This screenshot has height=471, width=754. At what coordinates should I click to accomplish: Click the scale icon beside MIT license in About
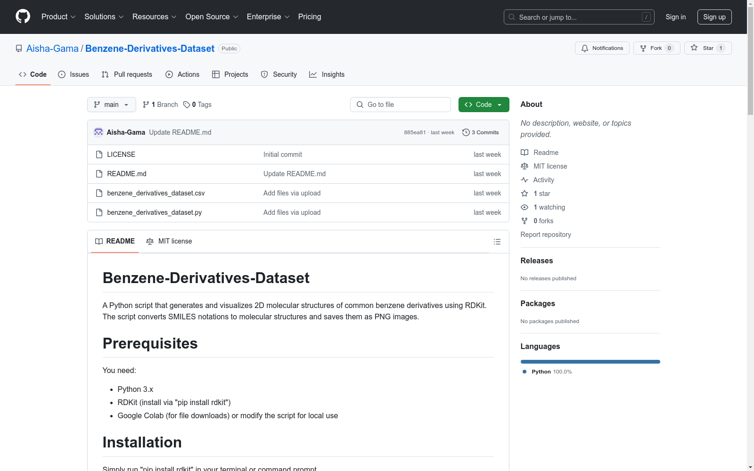click(x=525, y=166)
